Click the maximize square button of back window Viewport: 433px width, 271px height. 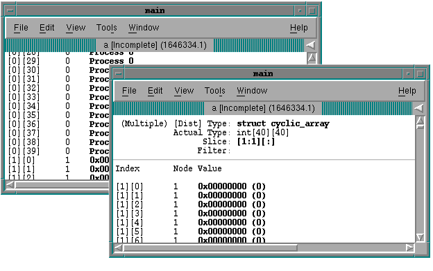pyautogui.click(x=312, y=11)
